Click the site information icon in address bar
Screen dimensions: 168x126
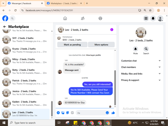click(x=23, y=10)
